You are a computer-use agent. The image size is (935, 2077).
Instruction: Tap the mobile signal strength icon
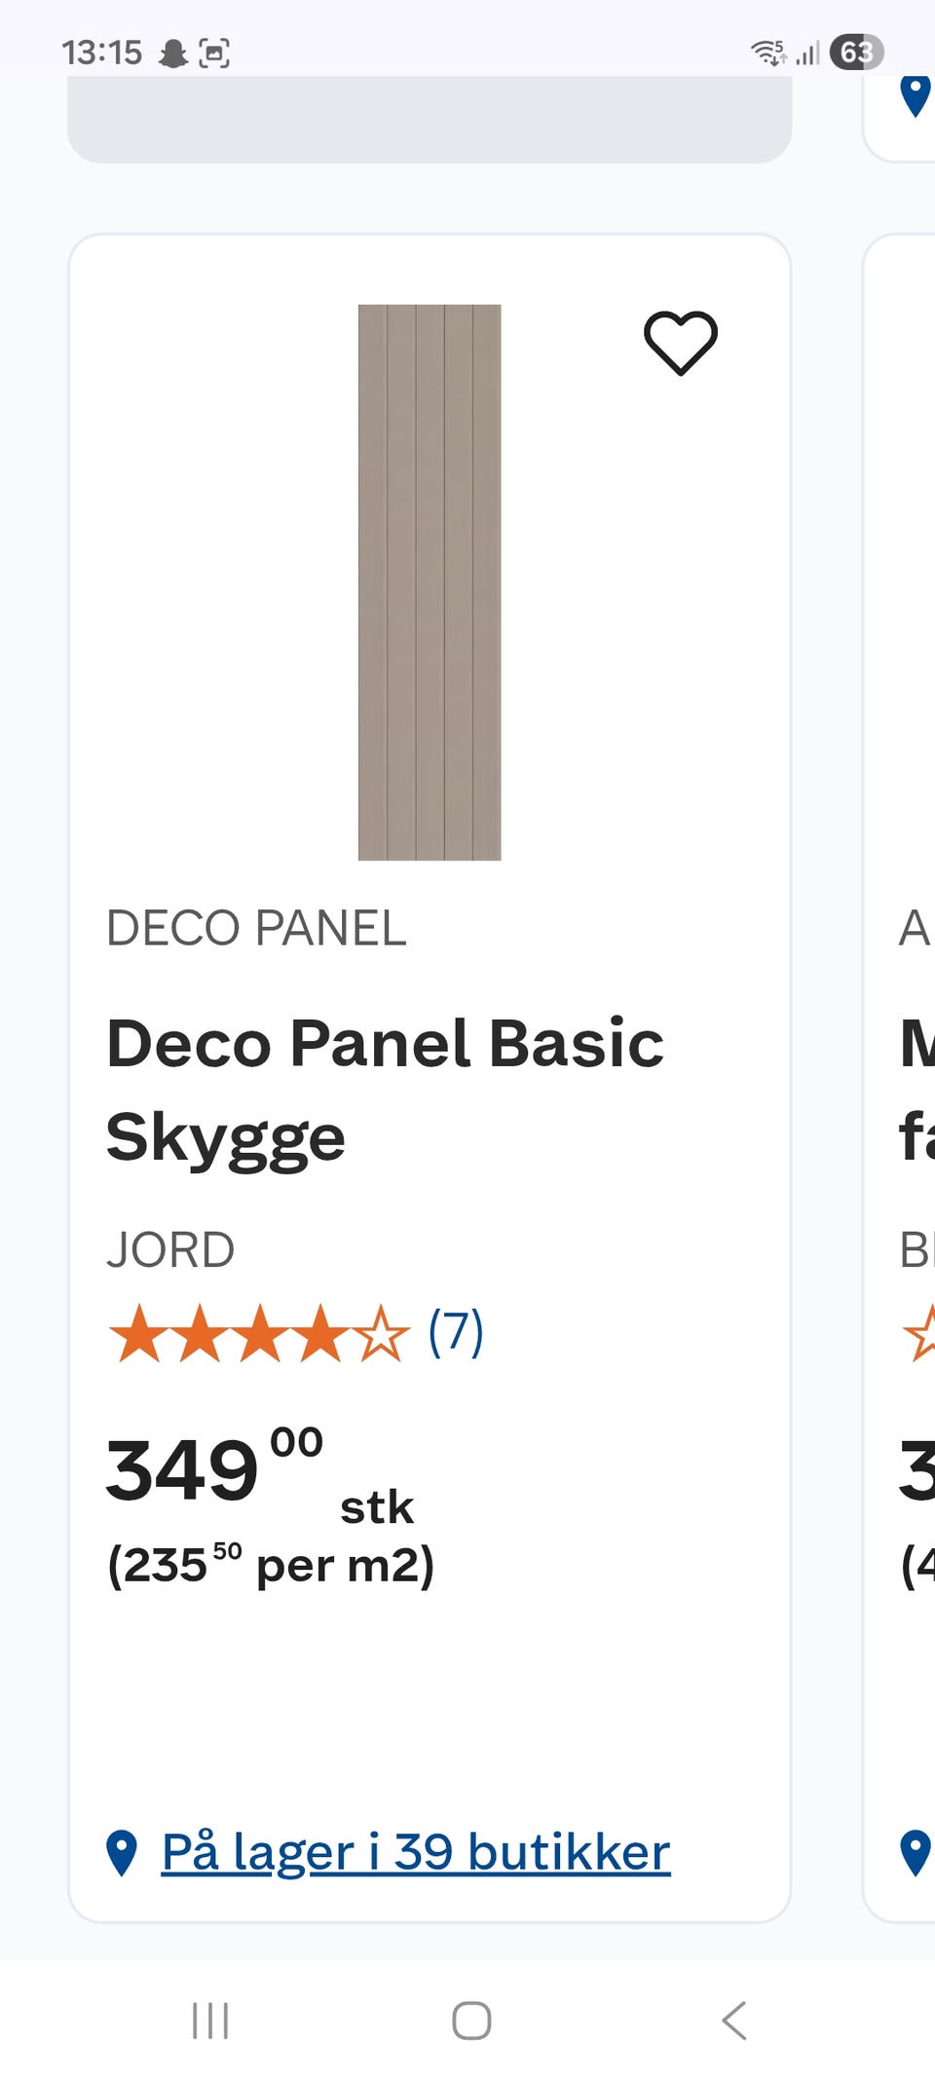pos(807,53)
